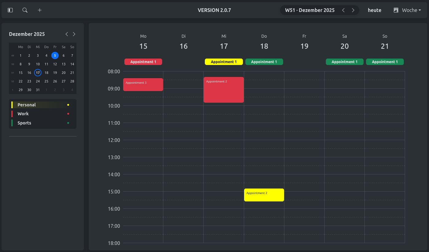Open the W51 · Dezember 2025 date picker

click(x=310, y=10)
